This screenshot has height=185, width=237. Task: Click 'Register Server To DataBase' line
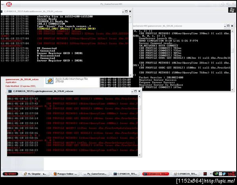pos(161,85)
